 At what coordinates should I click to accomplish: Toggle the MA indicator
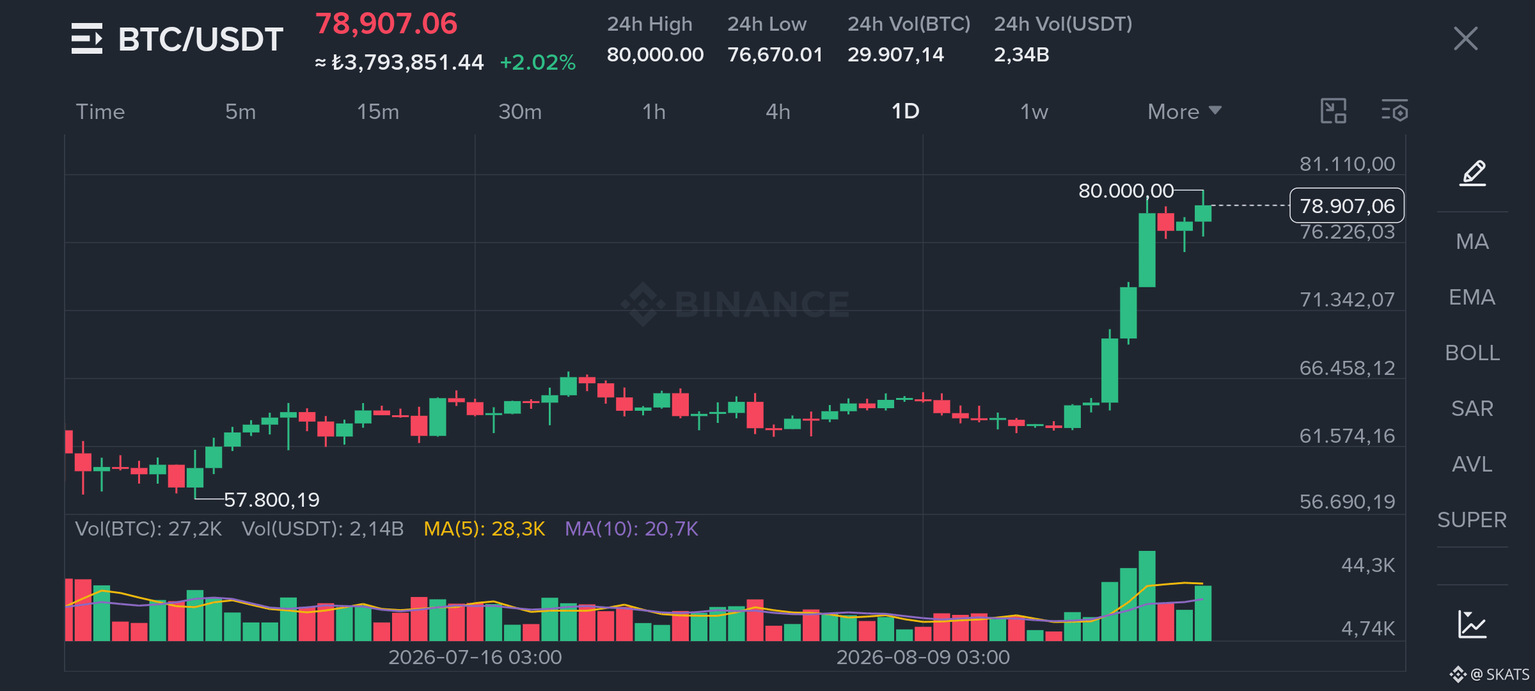(x=1472, y=241)
